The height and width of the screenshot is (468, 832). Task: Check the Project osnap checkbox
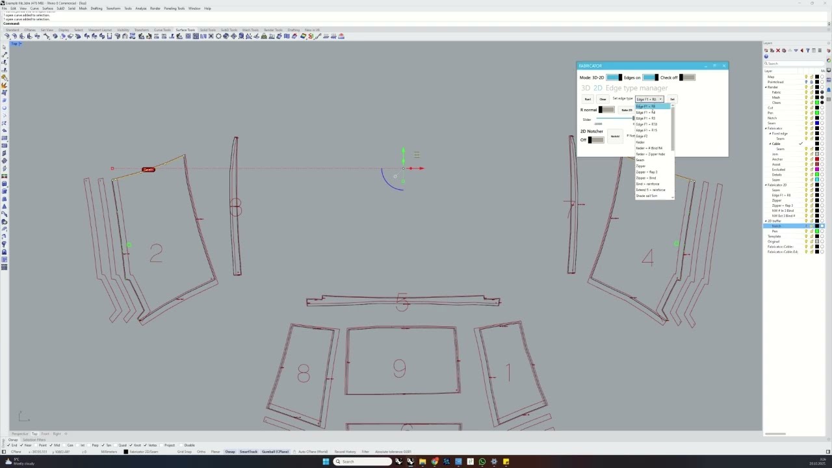coord(162,445)
